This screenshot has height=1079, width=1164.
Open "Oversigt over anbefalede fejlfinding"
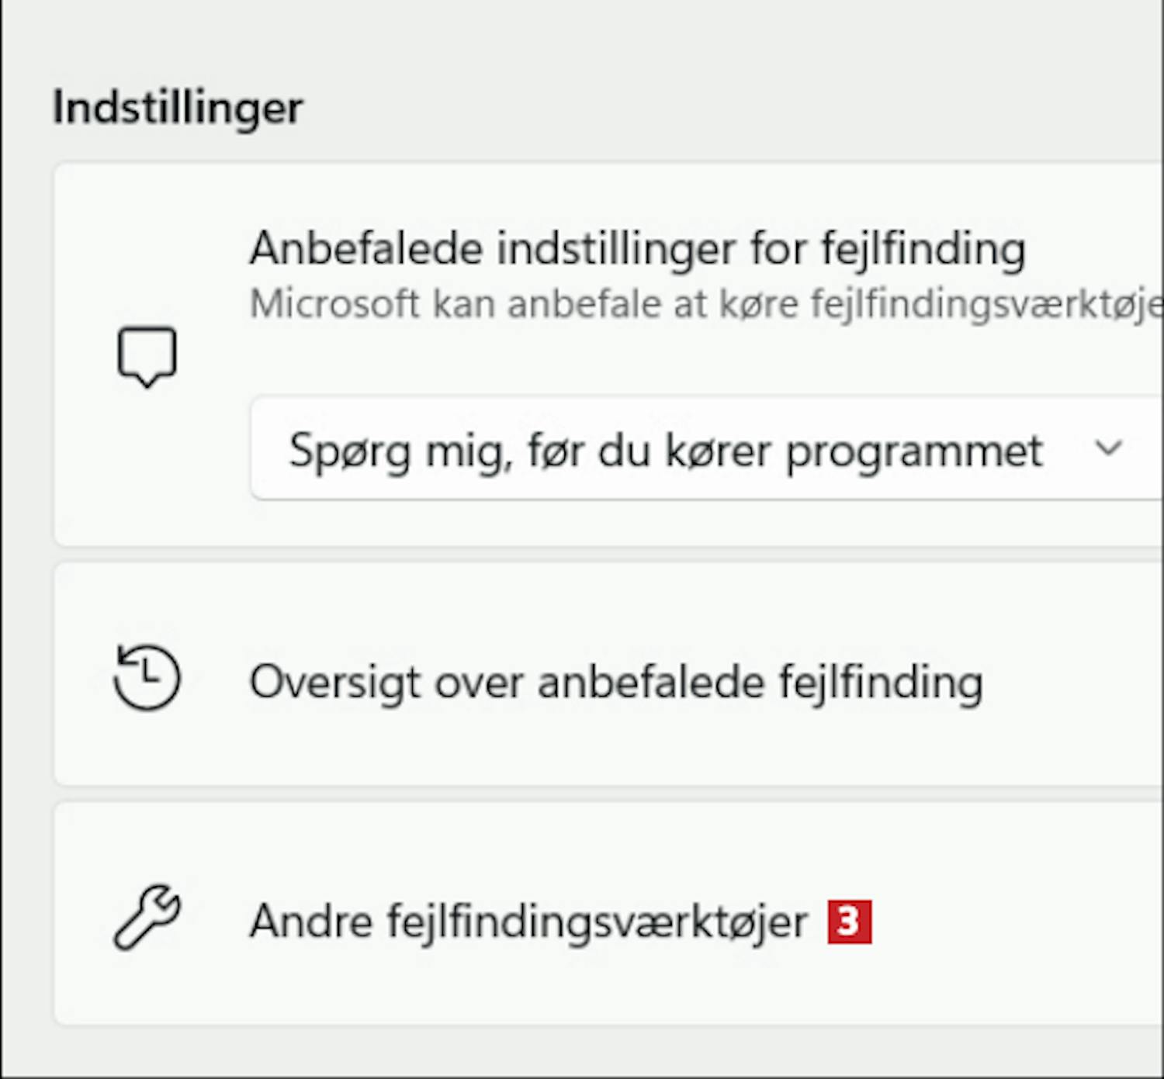click(x=616, y=683)
